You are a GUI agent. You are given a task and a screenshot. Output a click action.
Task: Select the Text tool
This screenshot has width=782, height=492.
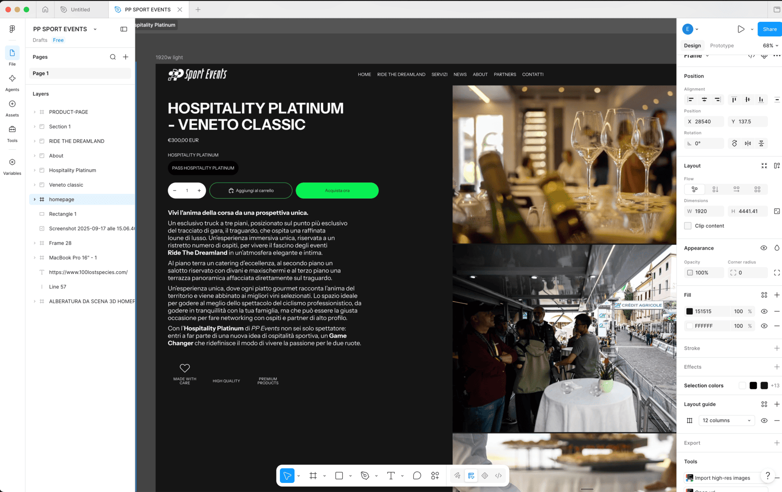tap(391, 476)
